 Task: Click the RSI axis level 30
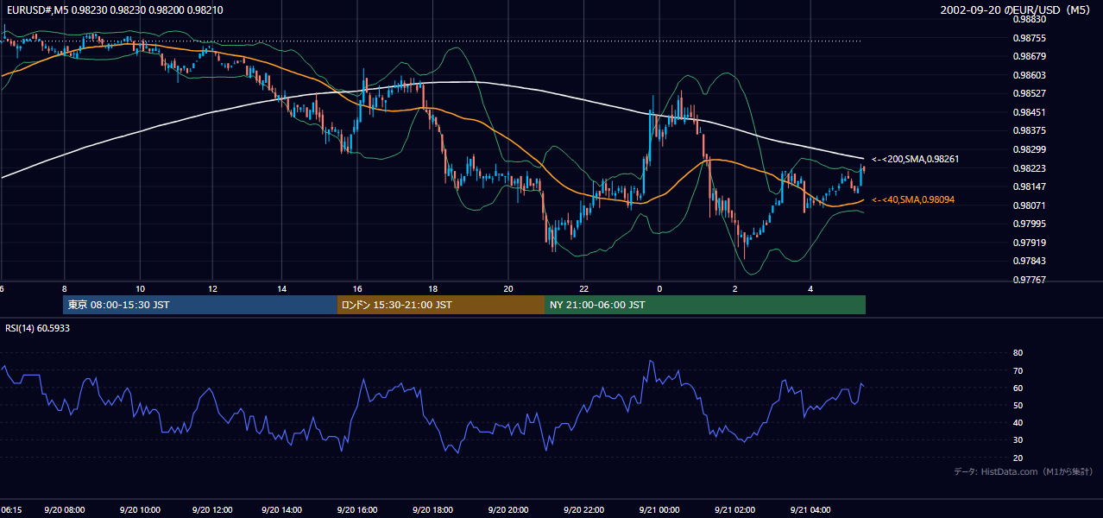tap(1018, 440)
